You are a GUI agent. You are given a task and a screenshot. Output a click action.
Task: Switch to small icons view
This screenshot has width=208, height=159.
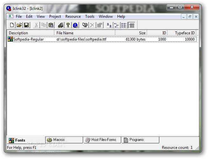[117, 25]
